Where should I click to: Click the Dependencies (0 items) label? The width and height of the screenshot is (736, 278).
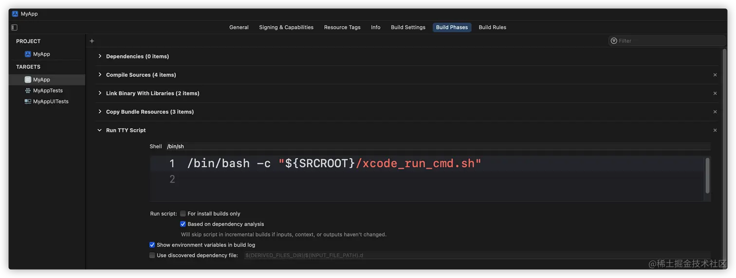tap(137, 56)
